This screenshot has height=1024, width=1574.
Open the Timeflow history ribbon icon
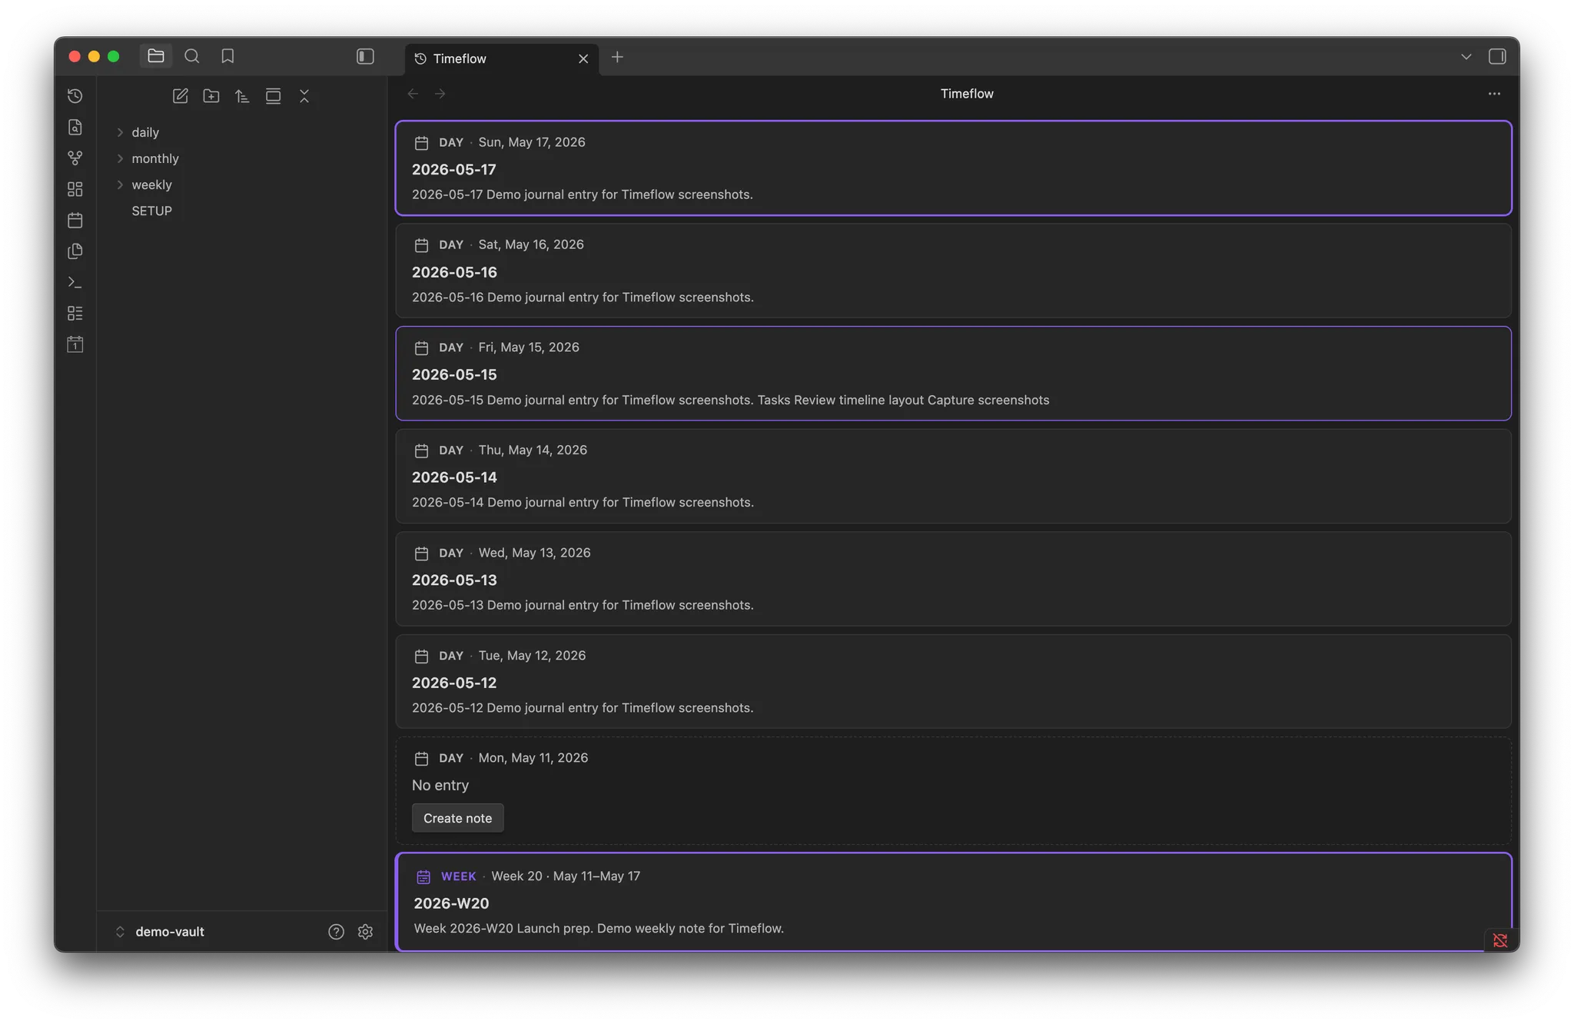[x=75, y=96]
